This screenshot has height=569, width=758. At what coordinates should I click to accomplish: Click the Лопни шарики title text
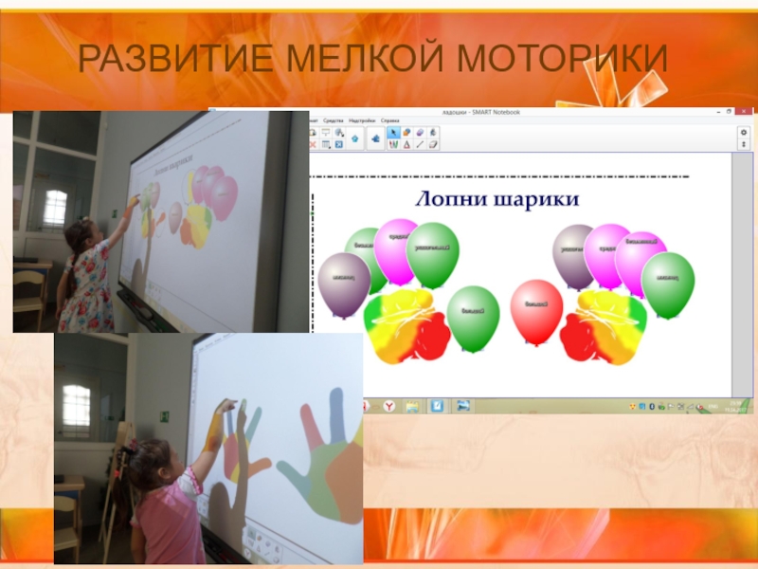point(496,199)
